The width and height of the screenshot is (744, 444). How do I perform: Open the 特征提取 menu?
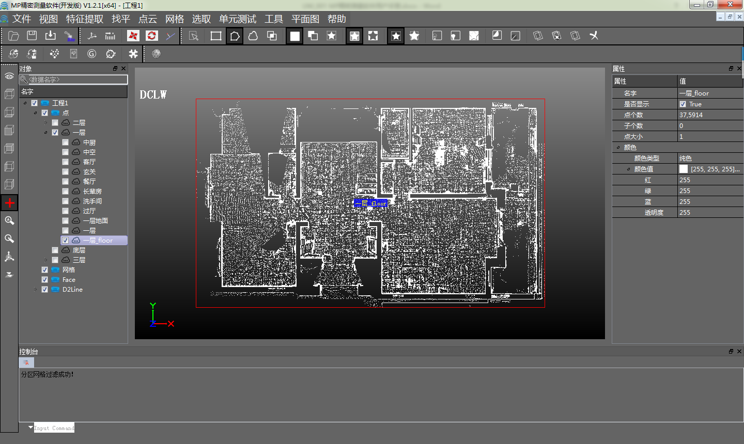click(x=85, y=19)
